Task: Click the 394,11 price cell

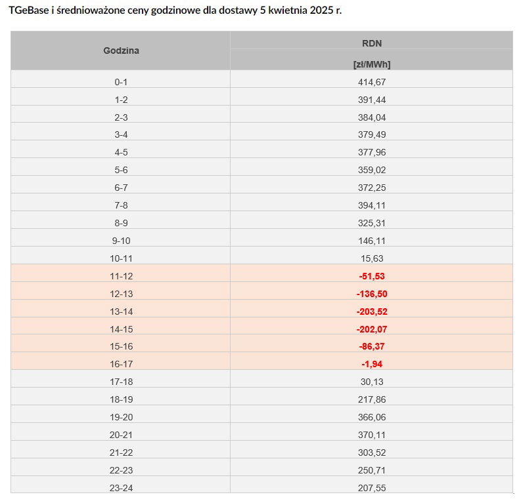Action: 371,205
